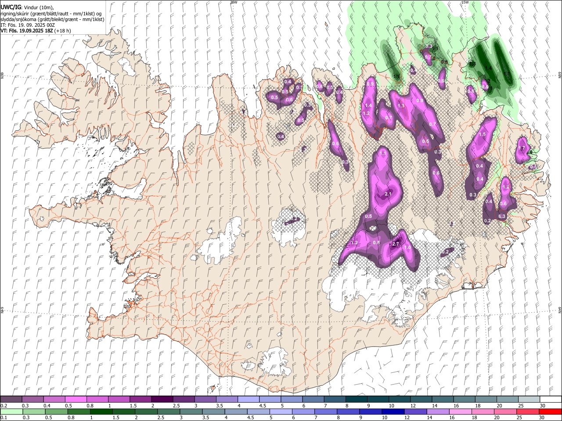Image resolution: width=562 pixels, height=421 pixels.
Task: Click the slydda/snjókoma legend description line
Action: tap(52, 19)
